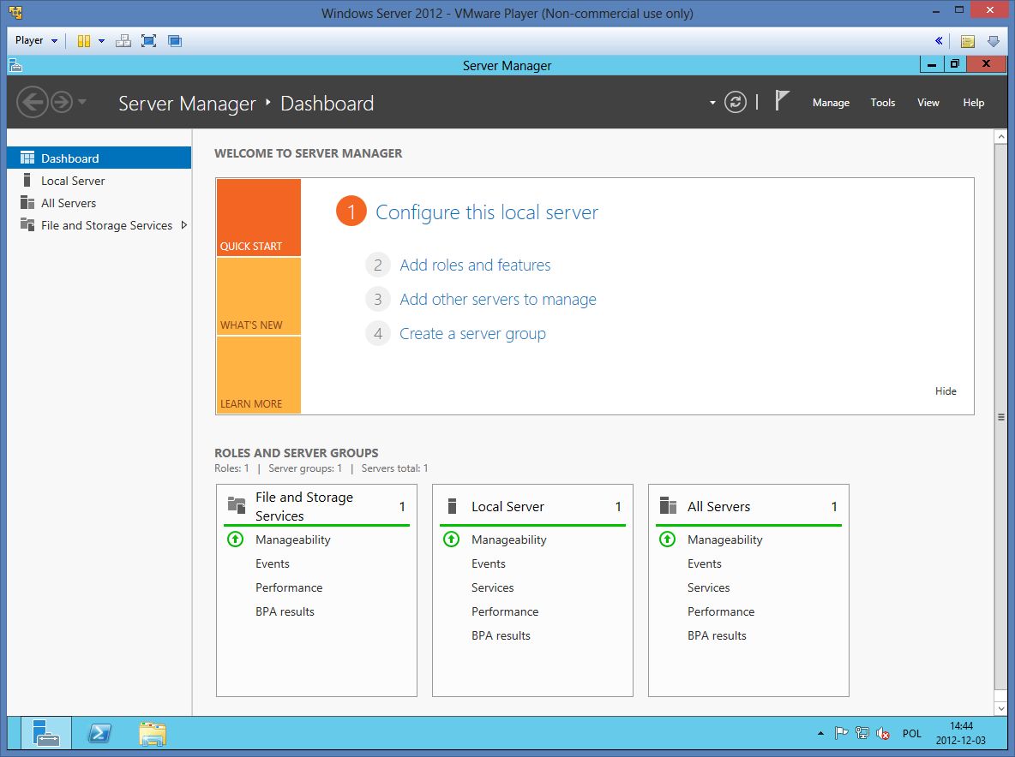Click green status icon in File and Storage tile
The height and width of the screenshot is (757, 1015).
235,539
